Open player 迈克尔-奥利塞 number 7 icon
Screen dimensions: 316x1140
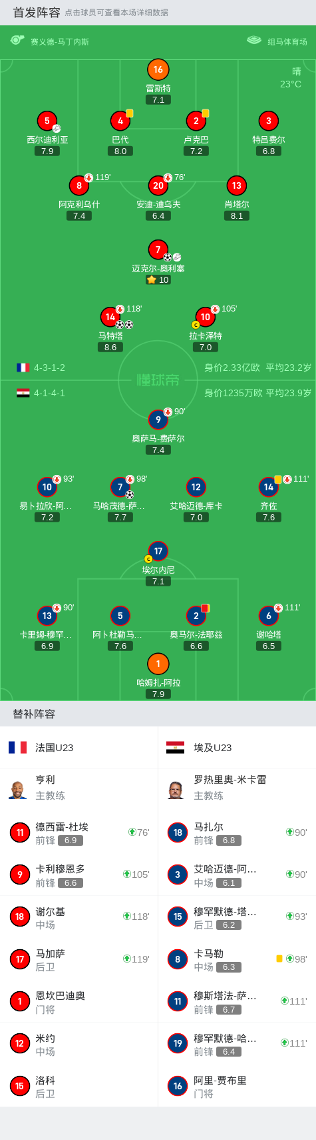coord(158,249)
